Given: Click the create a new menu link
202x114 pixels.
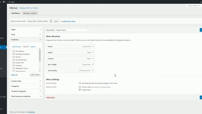Looking at the screenshot, I should click(x=69, y=21).
